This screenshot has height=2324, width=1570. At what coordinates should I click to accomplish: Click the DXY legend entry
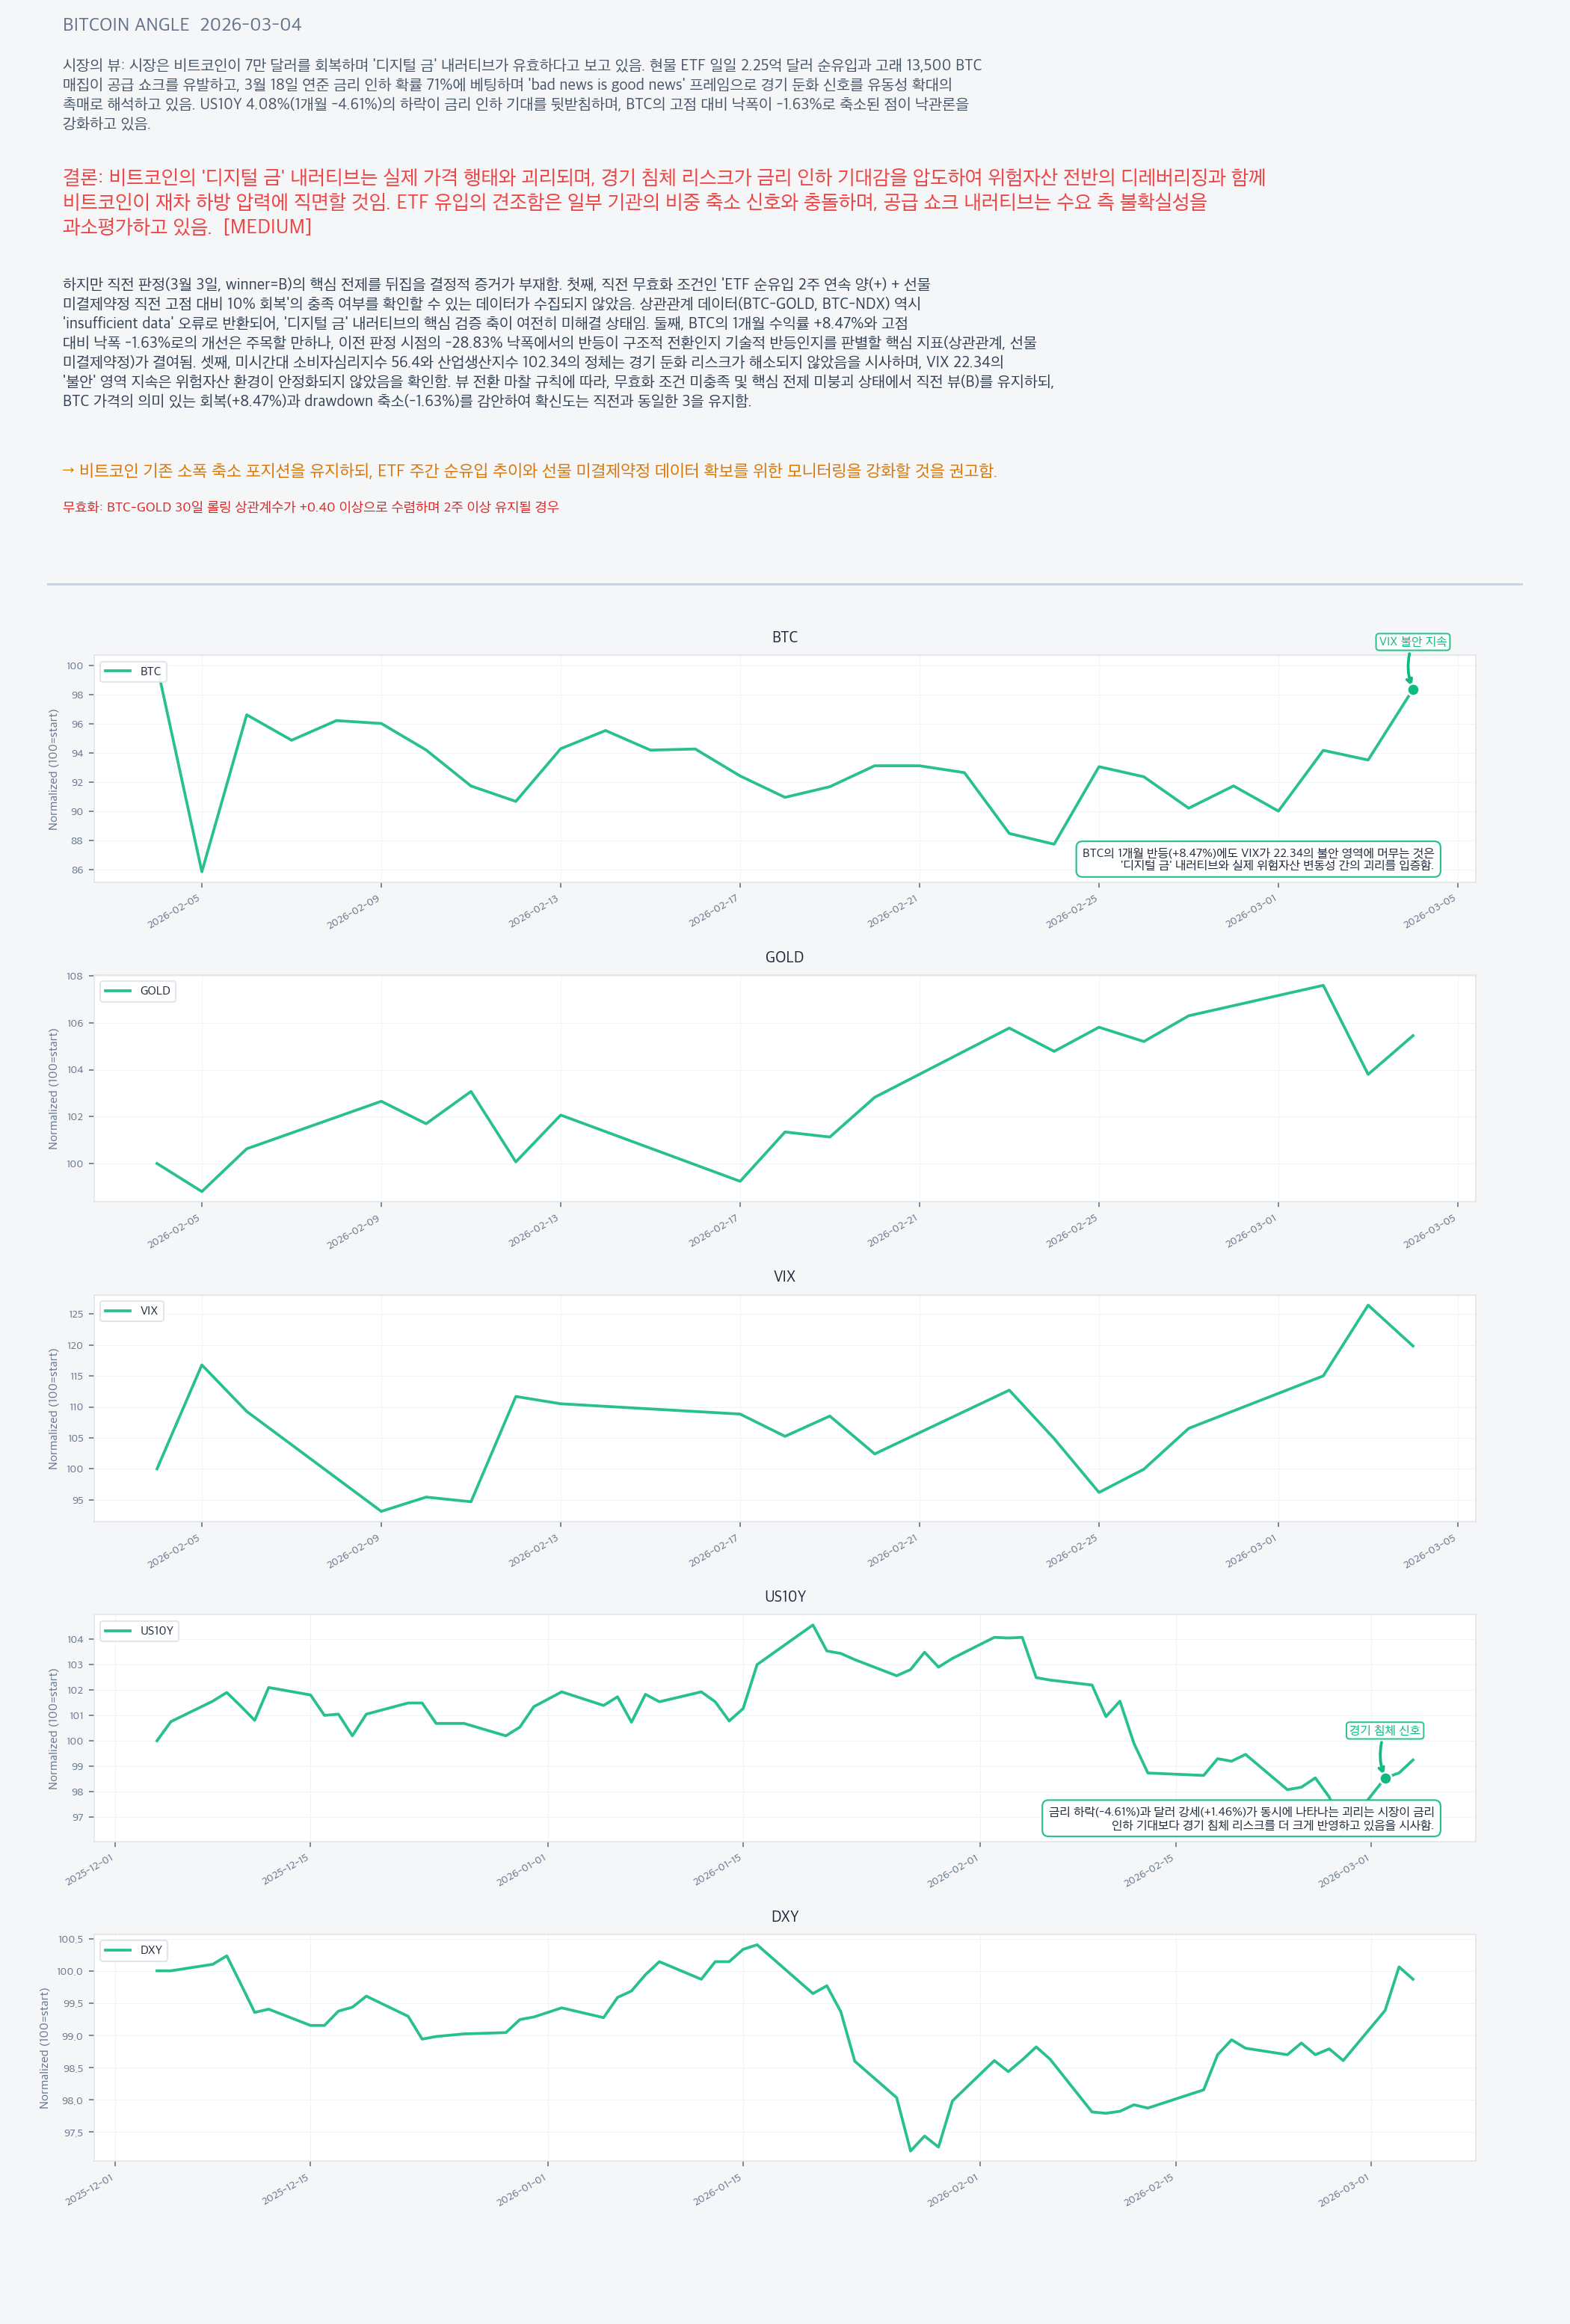point(134,1950)
